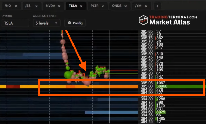
Task: Open the Aggregate Over levels dropdown
Action: (46, 23)
